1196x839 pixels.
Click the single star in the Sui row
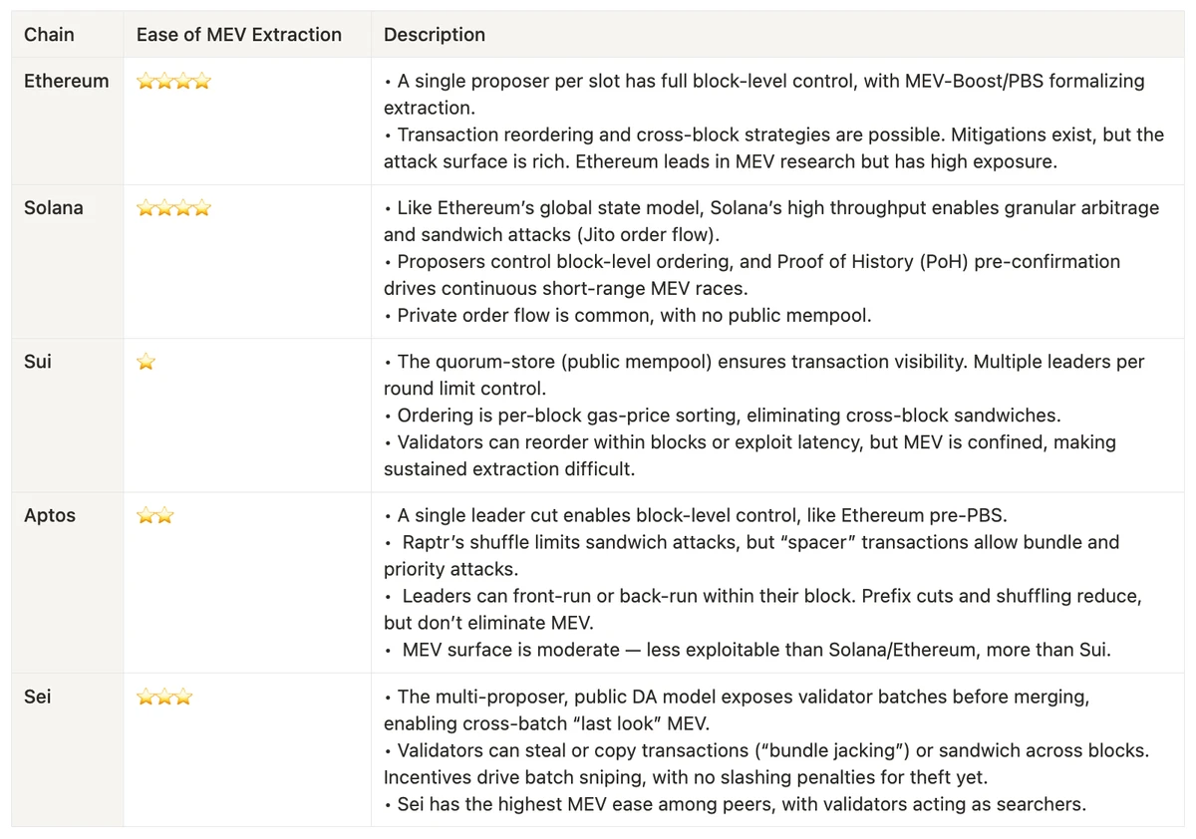click(x=147, y=362)
